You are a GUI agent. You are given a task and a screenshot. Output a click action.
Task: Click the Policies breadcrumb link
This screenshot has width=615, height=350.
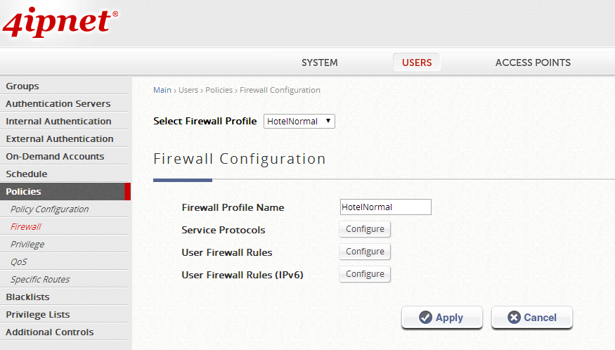point(219,90)
